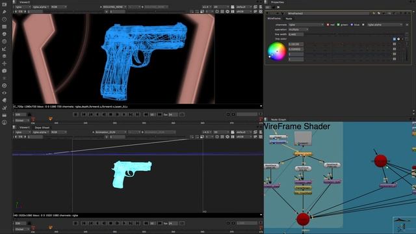Click the animation button beside first color value
This screenshot has height=234, width=416.
pyautogui.click(x=395, y=44)
